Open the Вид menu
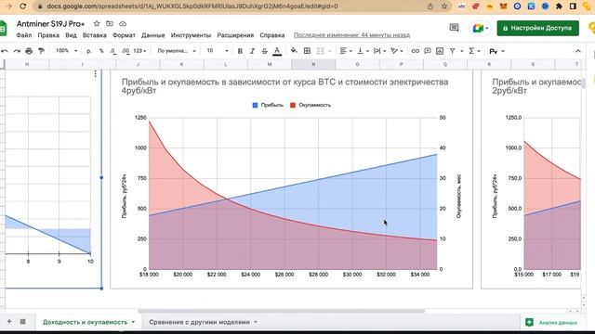The height and width of the screenshot is (334, 595). click(71, 35)
